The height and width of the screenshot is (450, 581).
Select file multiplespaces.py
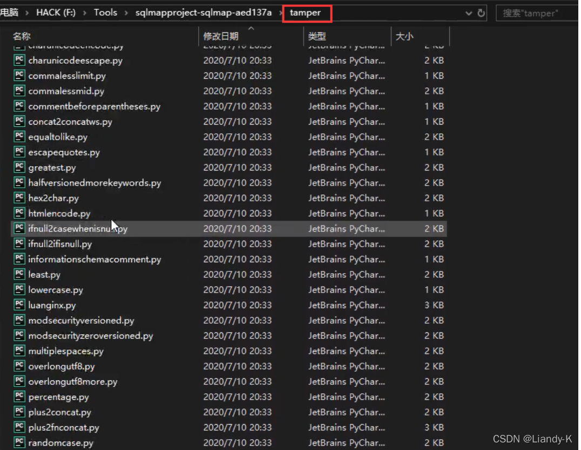point(66,351)
